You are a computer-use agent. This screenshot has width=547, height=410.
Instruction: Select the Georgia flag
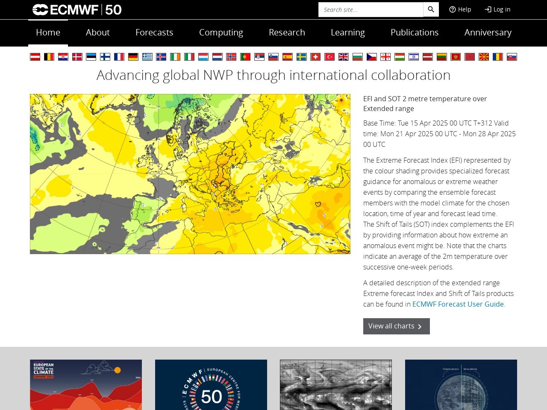click(385, 57)
